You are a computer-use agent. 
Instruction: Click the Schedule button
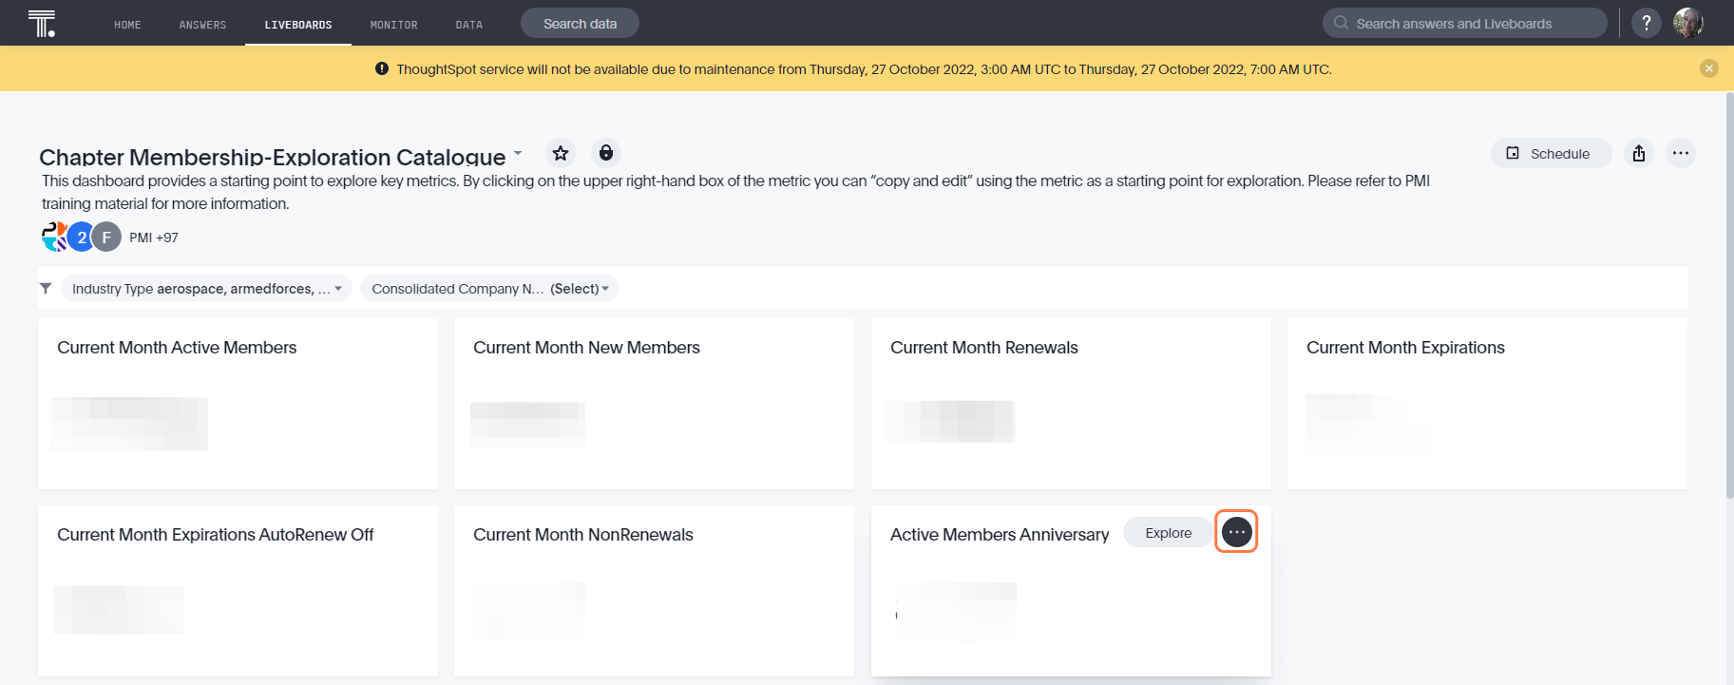[x=1551, y=153]
